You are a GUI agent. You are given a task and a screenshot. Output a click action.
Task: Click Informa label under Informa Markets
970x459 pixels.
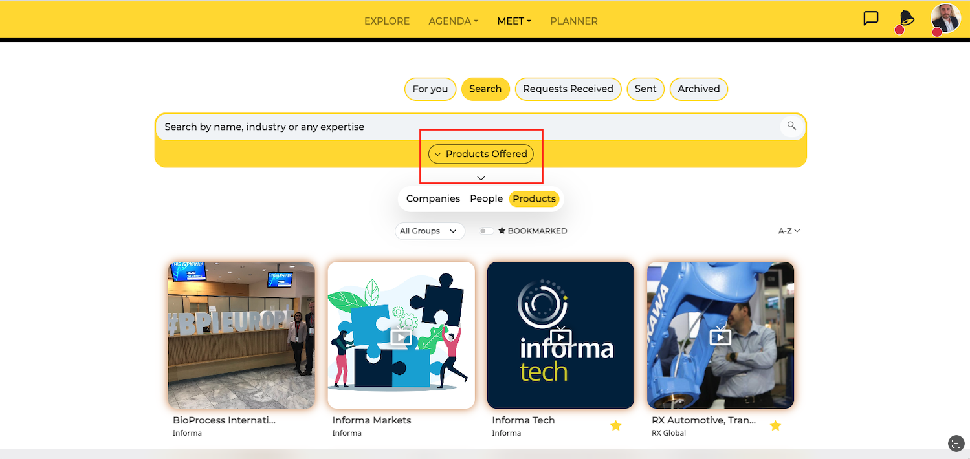point(347,433)
